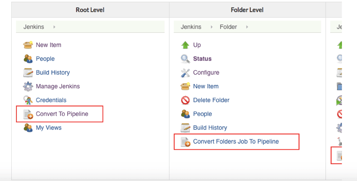Click the Build History notepad icon at root level
This screenshot has width=357, height=181.
coord(28,73)
